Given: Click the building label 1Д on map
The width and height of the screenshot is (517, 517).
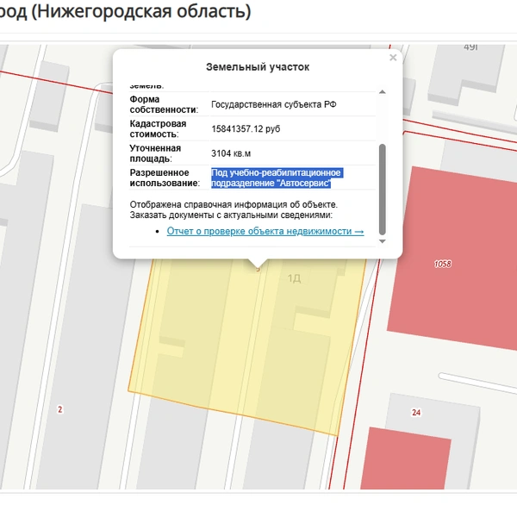Looking at the screenshot, I should pos(294,278).
